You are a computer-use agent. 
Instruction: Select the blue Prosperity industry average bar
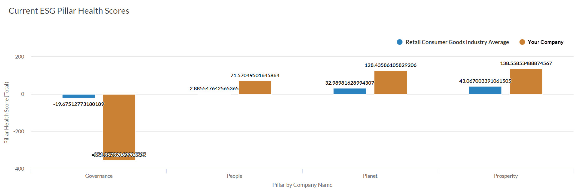[x=485, y=90]
